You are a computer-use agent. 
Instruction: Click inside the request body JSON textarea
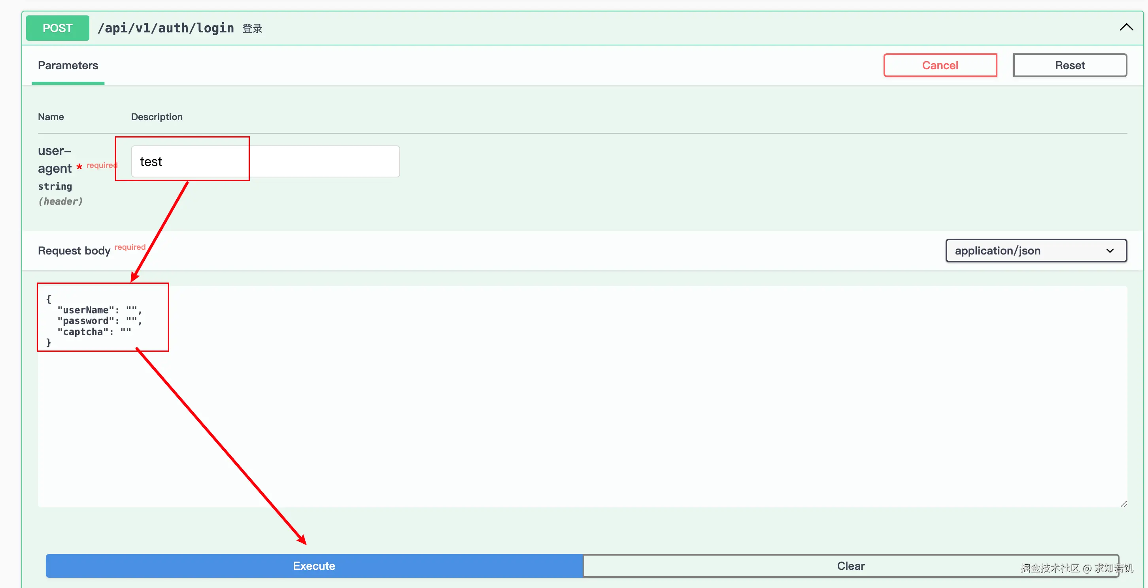(x=582, y=396)
